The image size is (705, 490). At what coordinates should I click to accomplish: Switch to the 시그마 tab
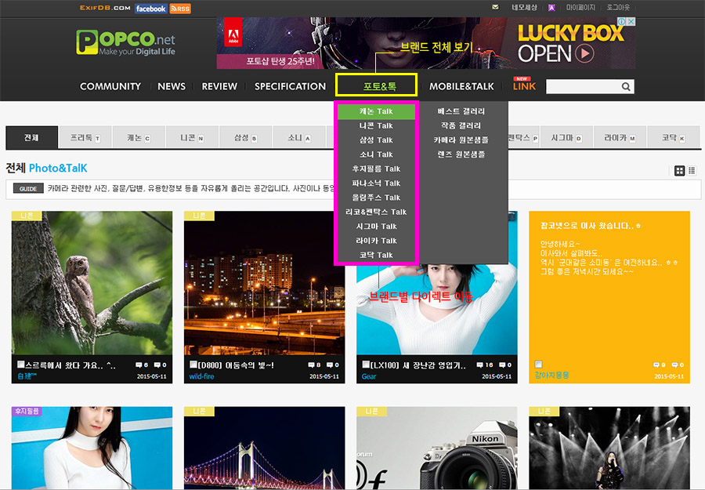tap(566, 138)
